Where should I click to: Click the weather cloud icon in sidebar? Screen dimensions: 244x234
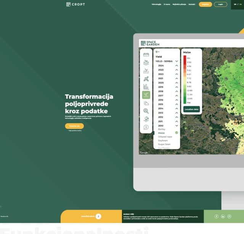tap(146, 103)
